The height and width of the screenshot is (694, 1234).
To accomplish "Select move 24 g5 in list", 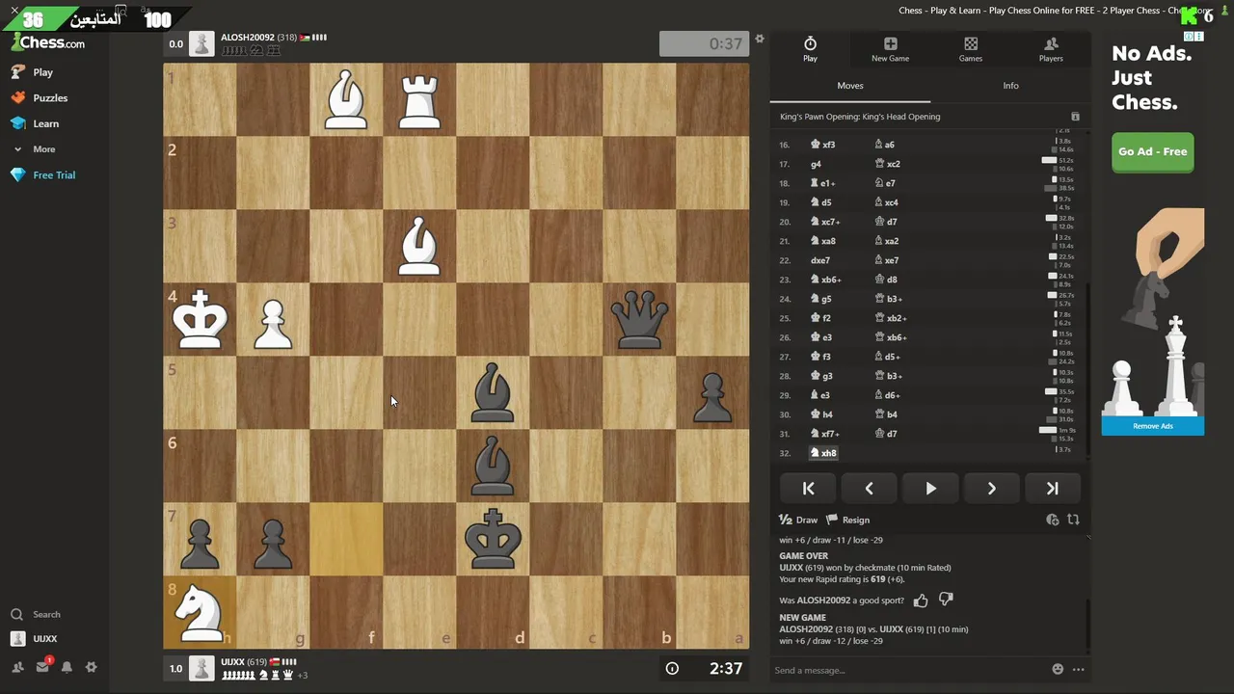I will [x=820, y=299].
